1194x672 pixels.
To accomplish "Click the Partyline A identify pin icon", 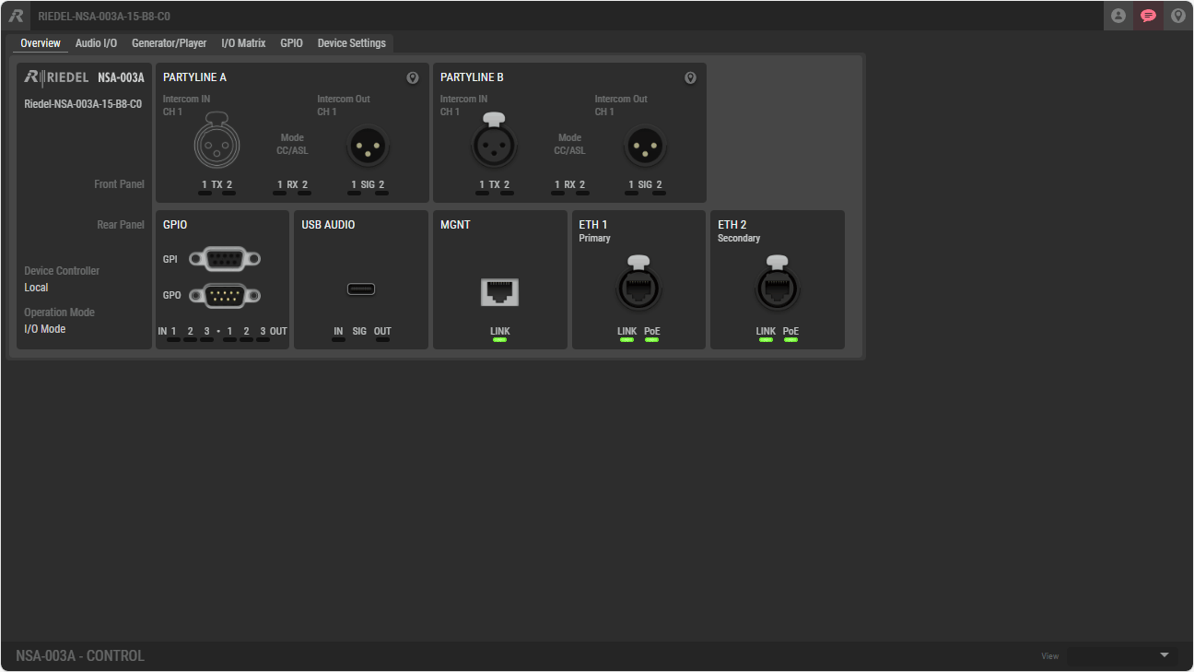I will (x=413, y=78).
